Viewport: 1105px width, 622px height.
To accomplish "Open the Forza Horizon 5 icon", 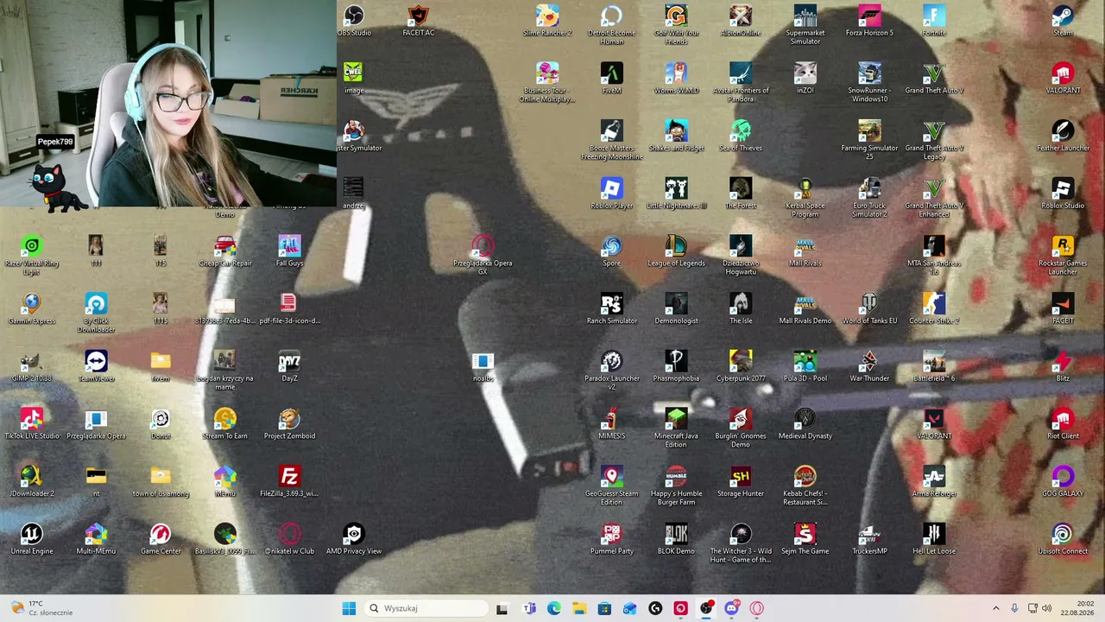I will [869, 21].
